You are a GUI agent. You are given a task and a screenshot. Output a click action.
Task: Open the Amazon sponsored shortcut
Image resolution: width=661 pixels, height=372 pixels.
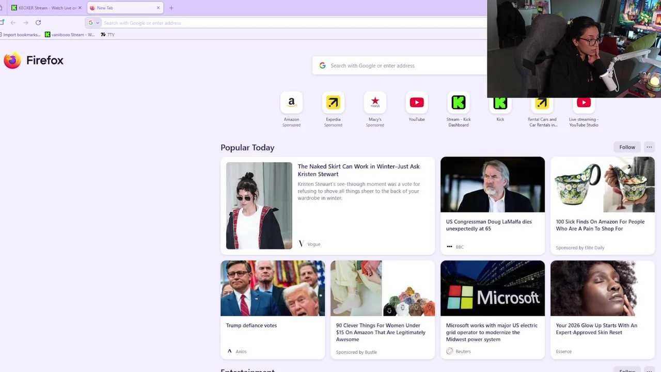(291, 110)
